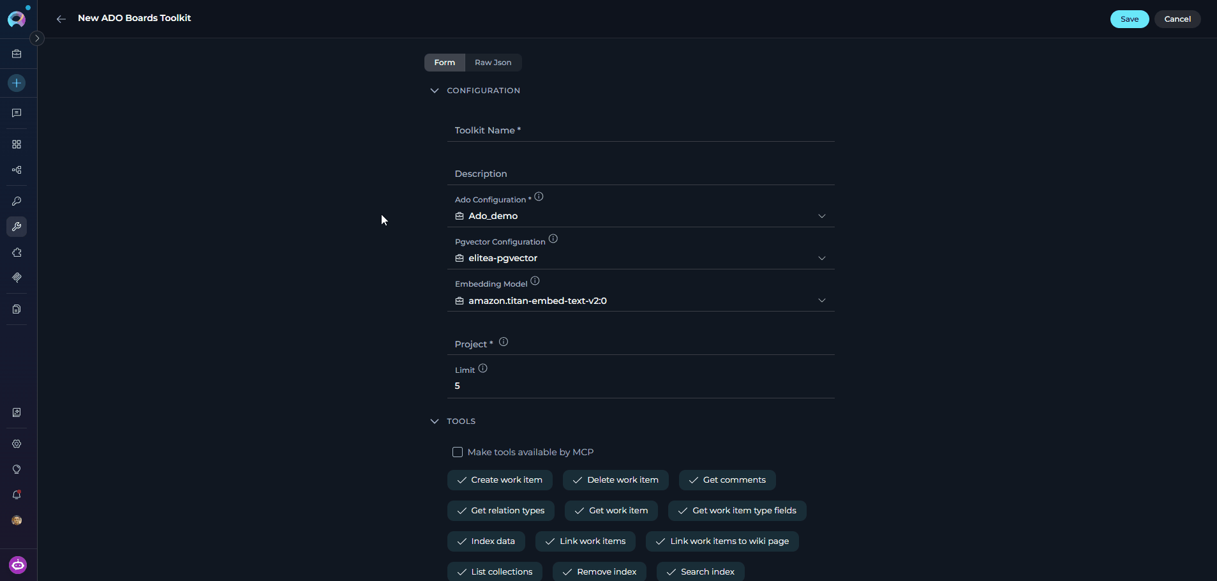This screenshot has height=581, width=1217.
Task: Toggle the Link work items tool
Action: pyautogui.click(x=586, y=541)
